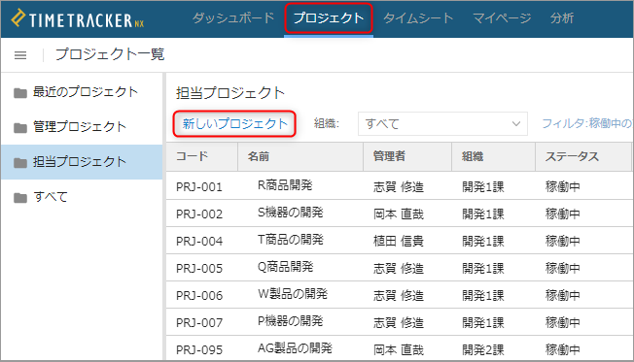Click code PRJ-004

click(199, 242)
